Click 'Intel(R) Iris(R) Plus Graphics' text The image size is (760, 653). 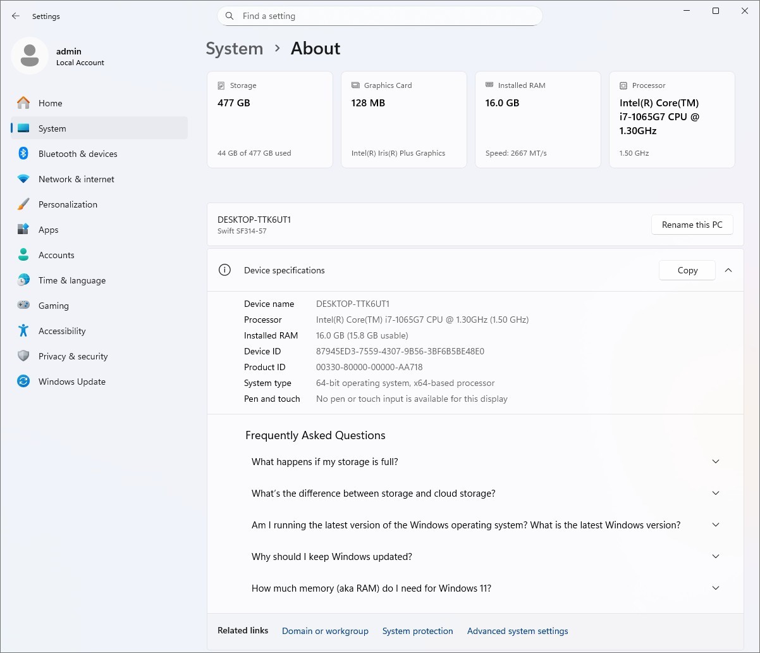click(398, 153)
